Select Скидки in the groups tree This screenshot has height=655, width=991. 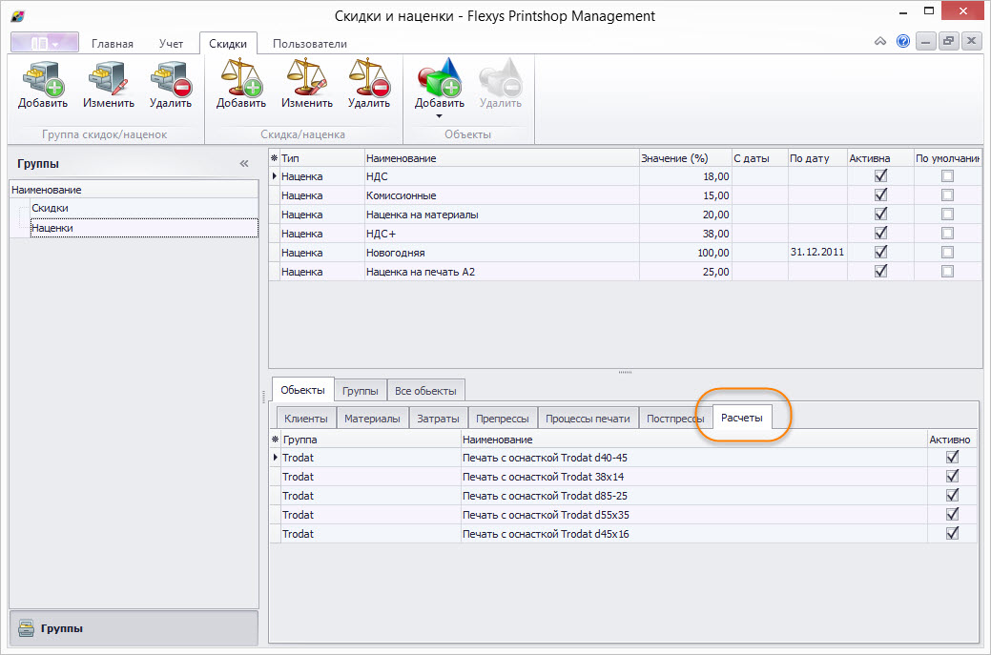pyautogui.click(x=50, y=208)
